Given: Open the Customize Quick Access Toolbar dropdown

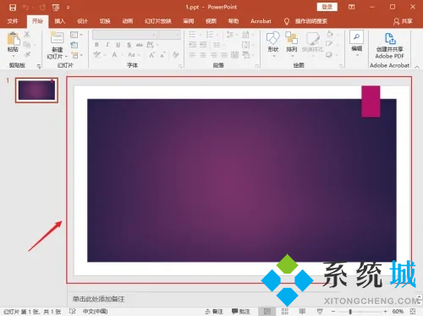Looking at the screenshot, I should [x=68, y=8].
